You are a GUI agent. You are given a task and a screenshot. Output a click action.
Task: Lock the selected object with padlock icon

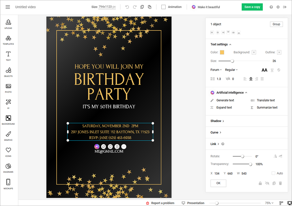(x=260, y=183)
